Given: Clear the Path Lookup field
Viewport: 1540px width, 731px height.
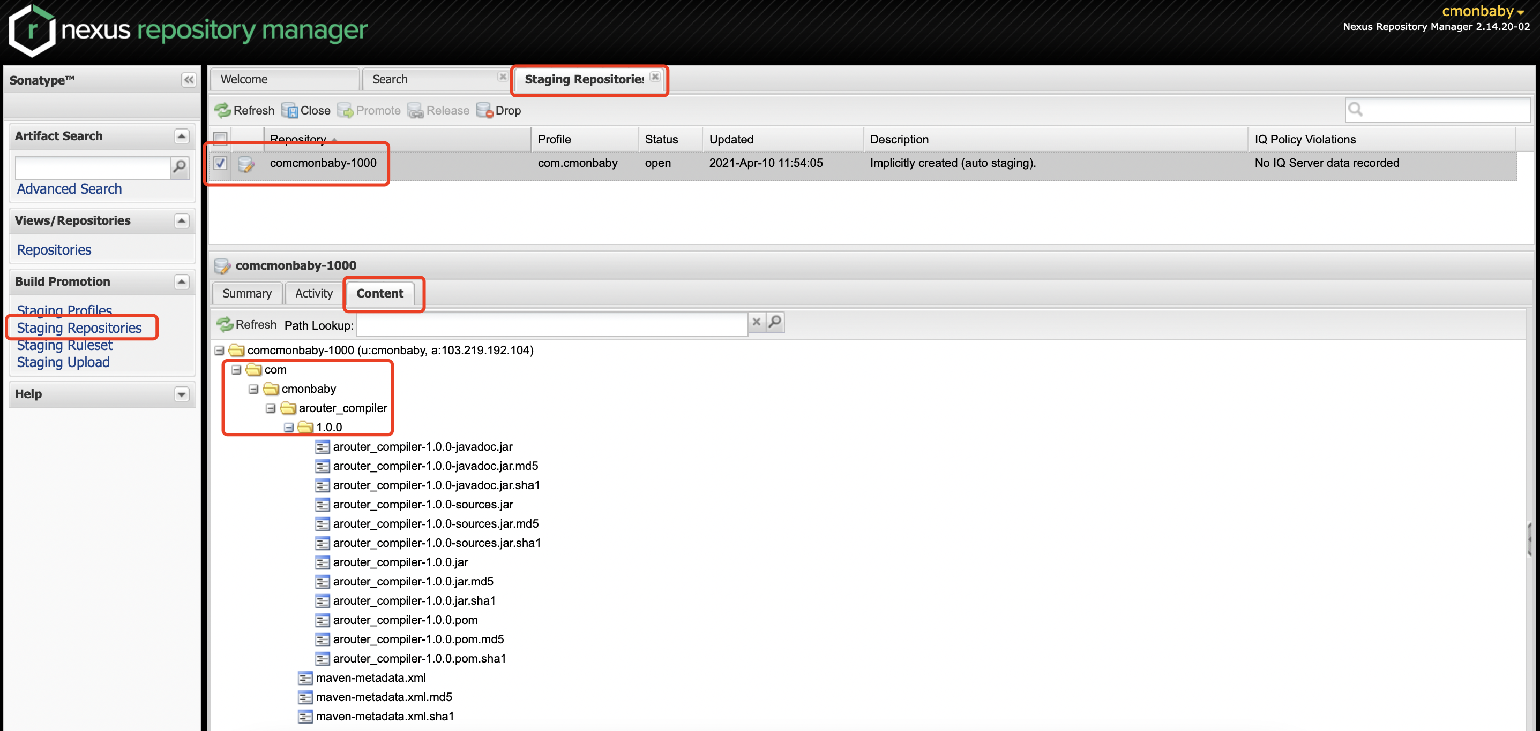Looking at the screenshot, I should tap(756, 323).
